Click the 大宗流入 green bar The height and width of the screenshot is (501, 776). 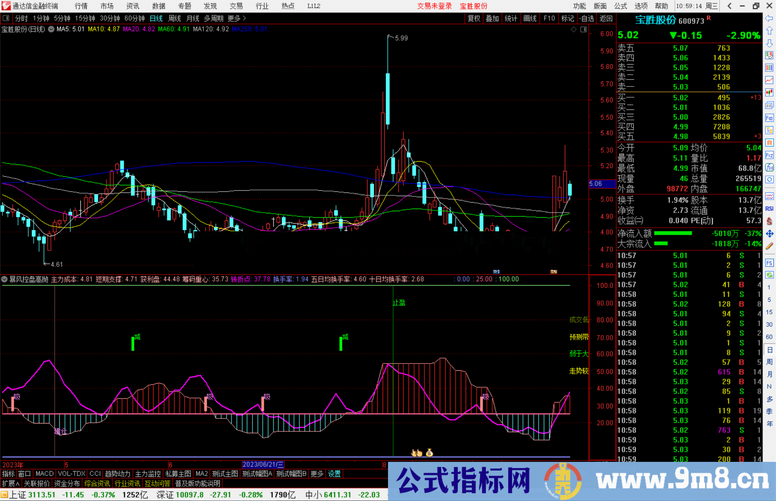tap(661, 243)
